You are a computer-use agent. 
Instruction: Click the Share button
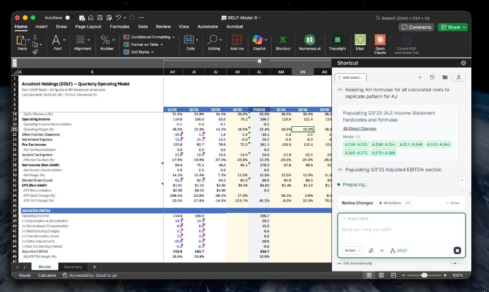pos(452,27)
